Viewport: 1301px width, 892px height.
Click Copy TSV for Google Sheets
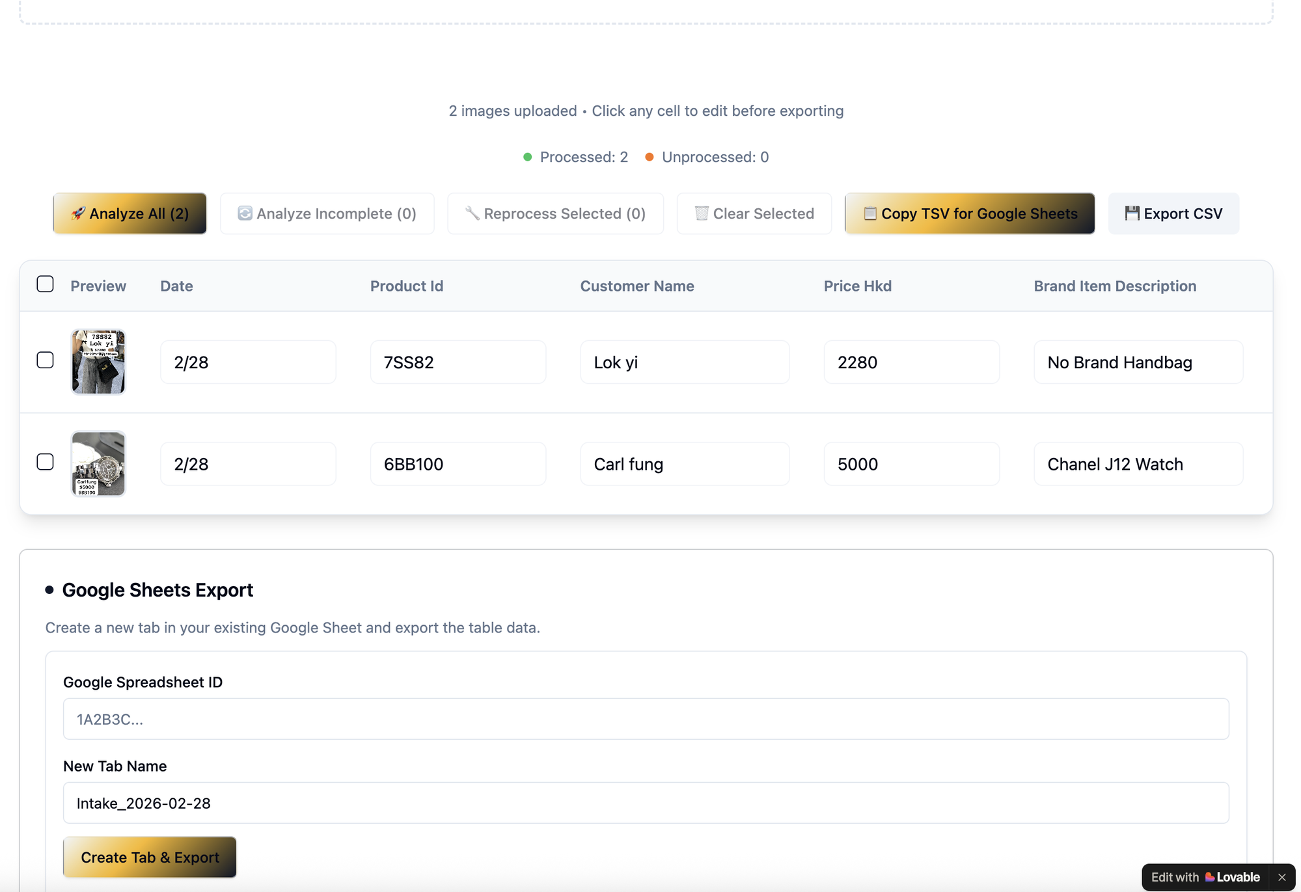[969, 213]
